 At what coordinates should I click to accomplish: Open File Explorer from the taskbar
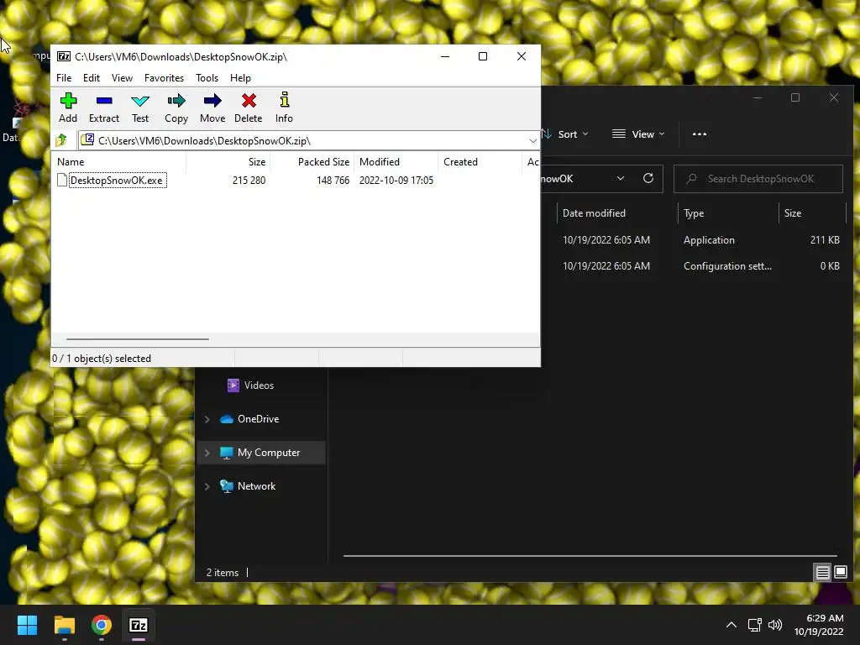pos(64,625)
